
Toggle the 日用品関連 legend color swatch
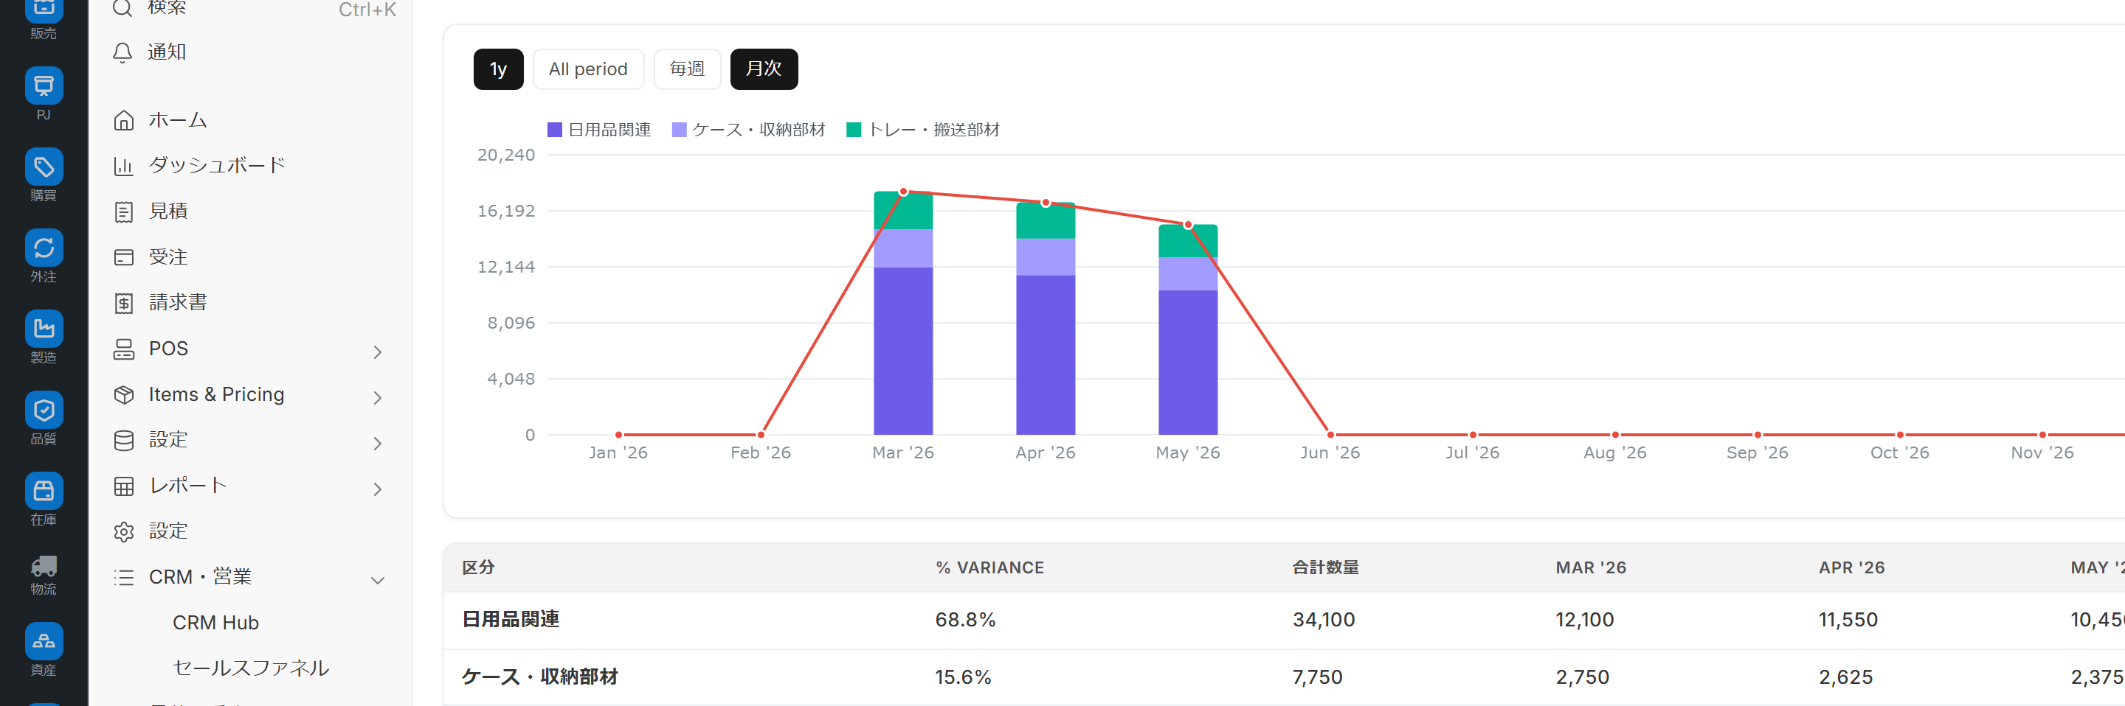554,130
